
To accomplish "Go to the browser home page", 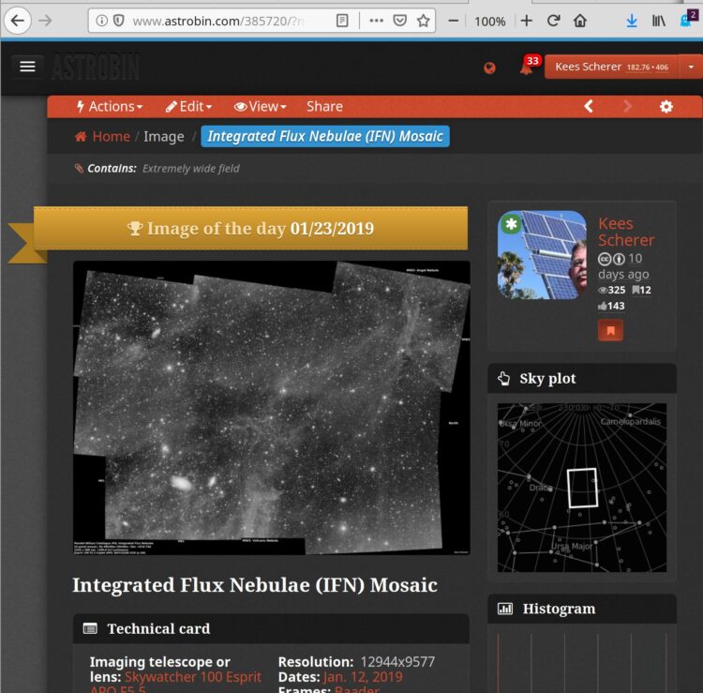I will pos(580,21).
